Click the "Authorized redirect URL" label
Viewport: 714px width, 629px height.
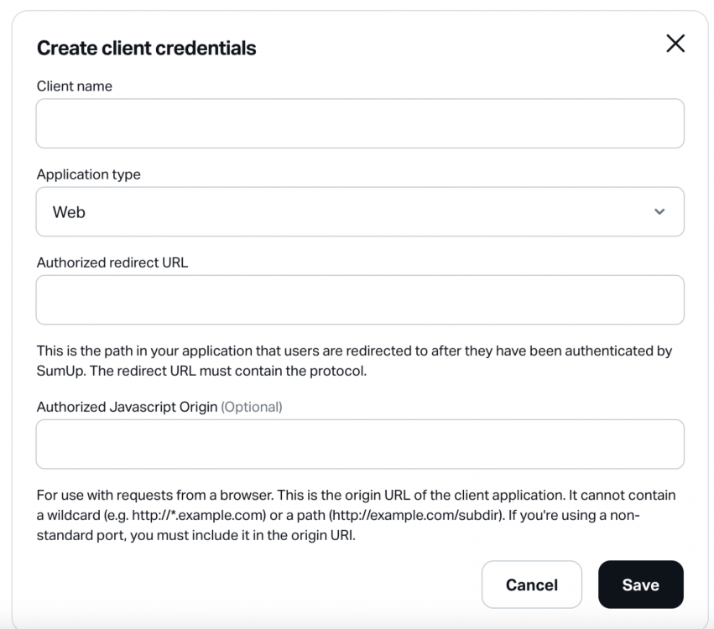pos(112,263)
